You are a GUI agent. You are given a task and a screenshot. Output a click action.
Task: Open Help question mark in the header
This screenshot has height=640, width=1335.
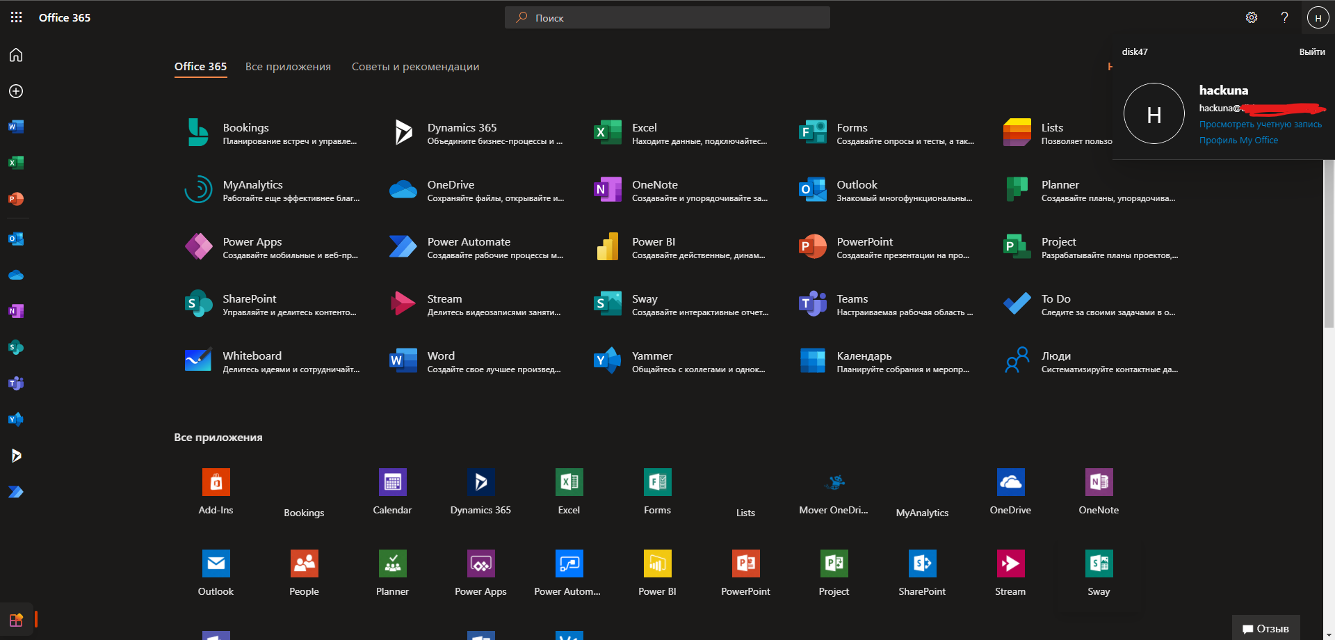tap(1284, 17)
